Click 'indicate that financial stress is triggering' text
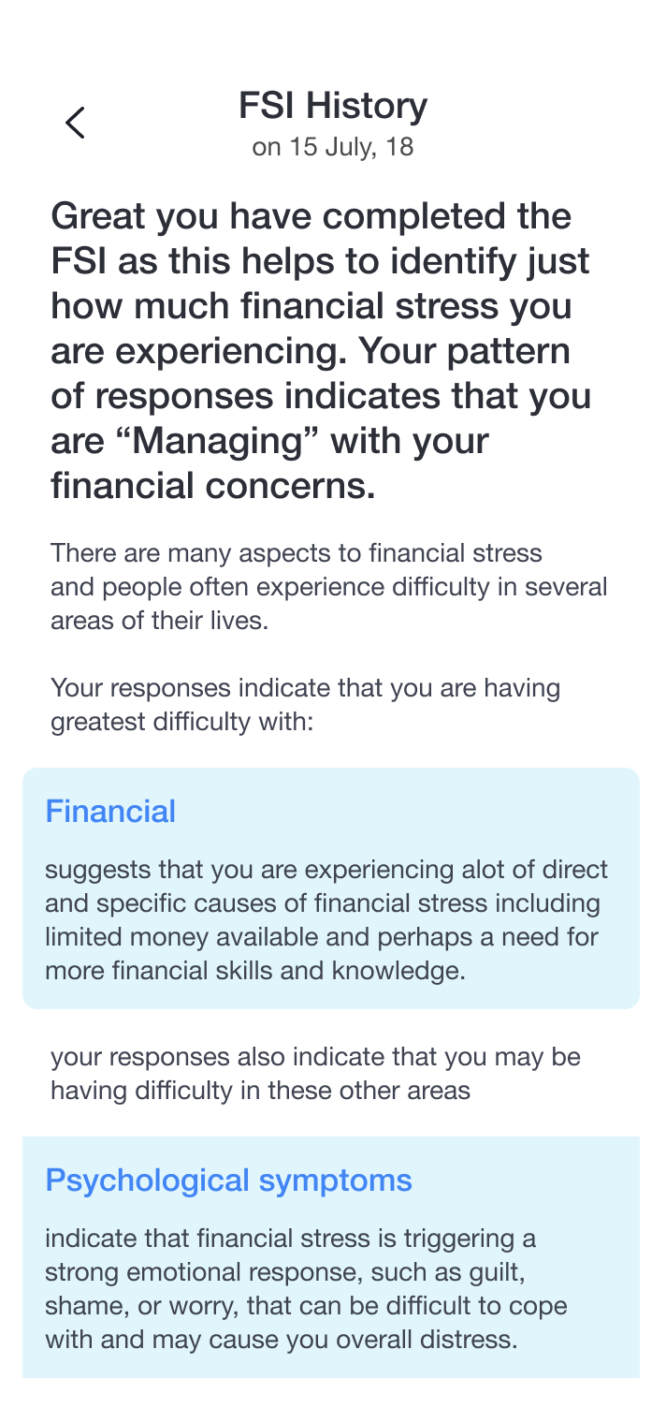This screenshot has width=666, height=1408. click(291, 1239)
